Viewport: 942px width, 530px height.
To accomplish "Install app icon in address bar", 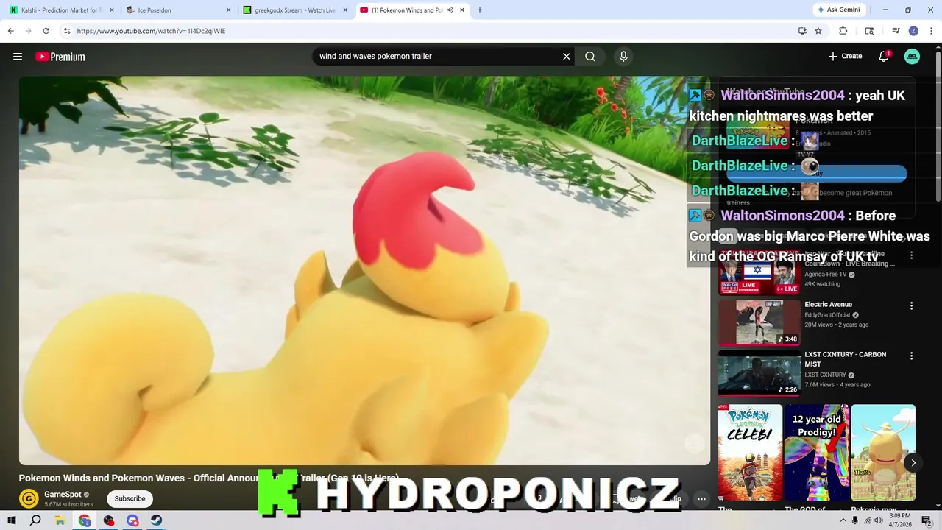I will 802,31.
